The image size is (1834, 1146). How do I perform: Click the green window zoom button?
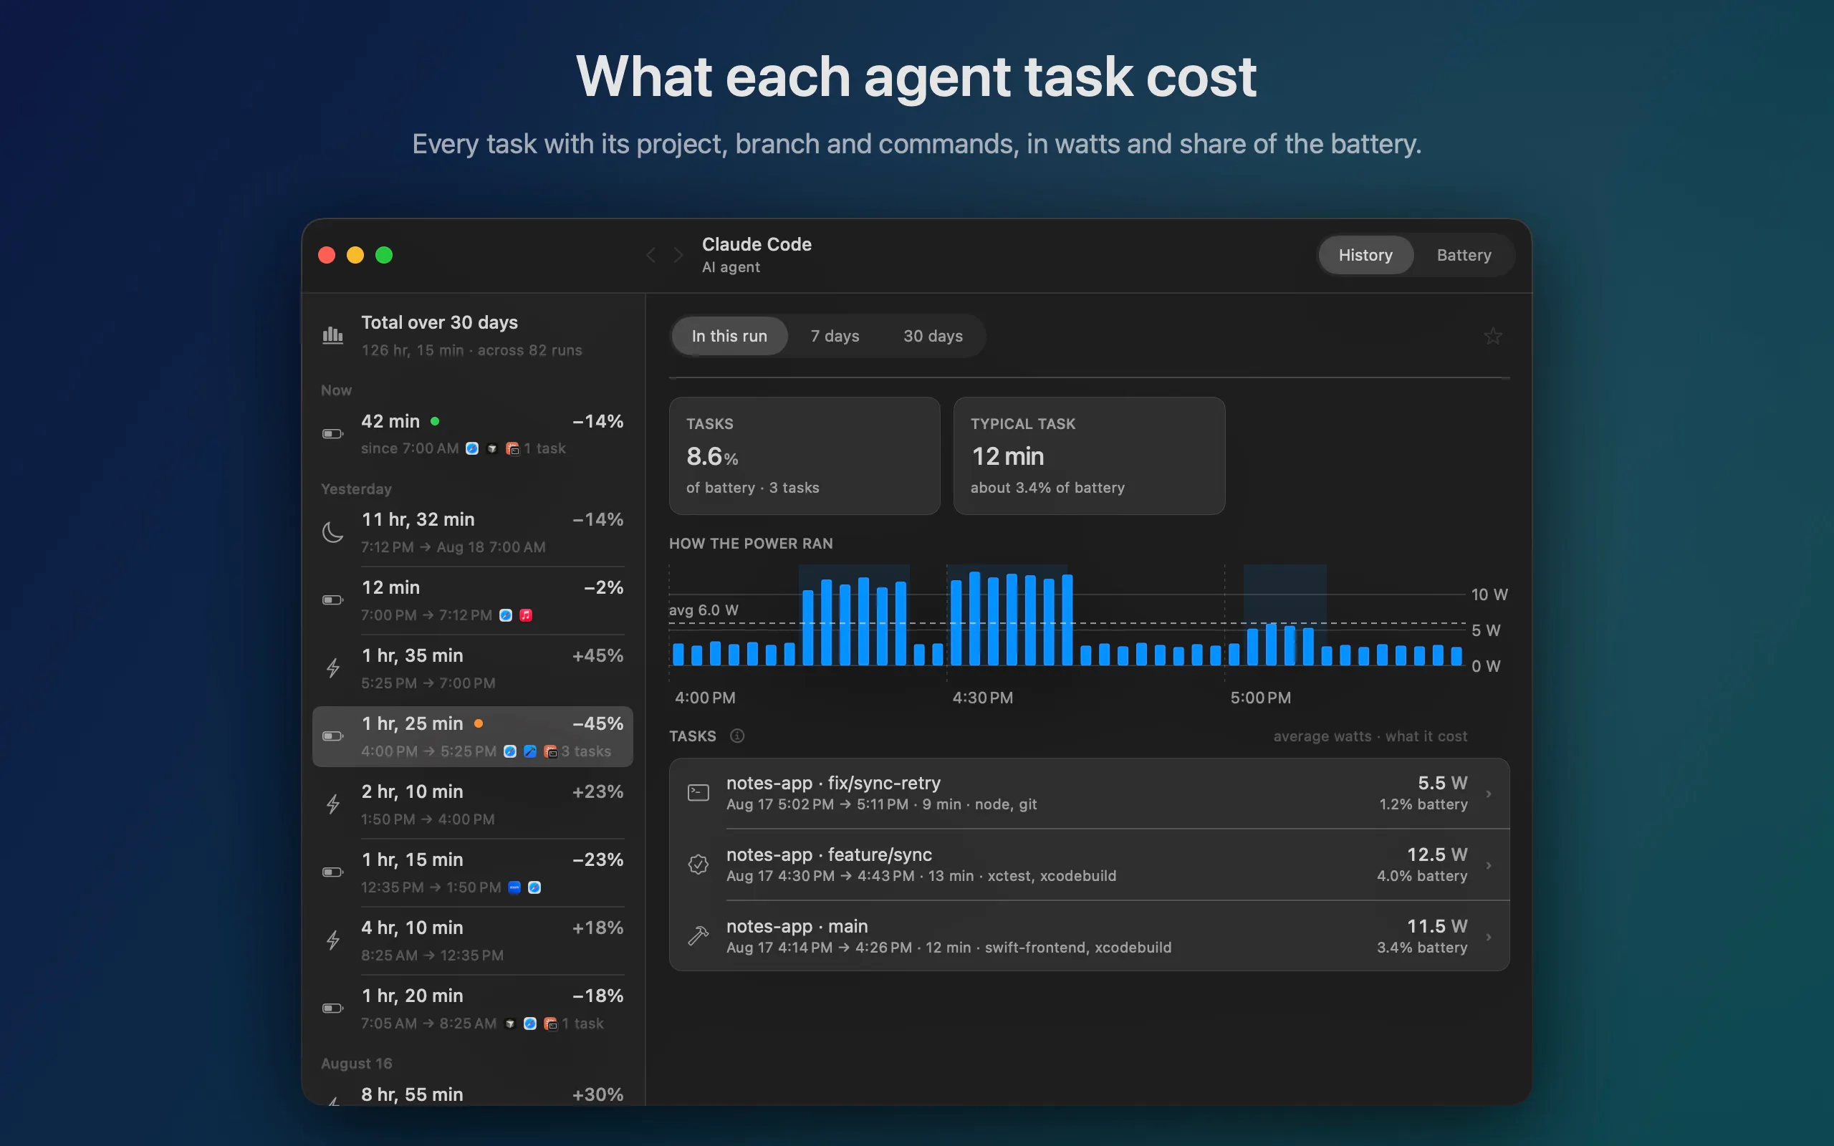(x=384, y=256)
